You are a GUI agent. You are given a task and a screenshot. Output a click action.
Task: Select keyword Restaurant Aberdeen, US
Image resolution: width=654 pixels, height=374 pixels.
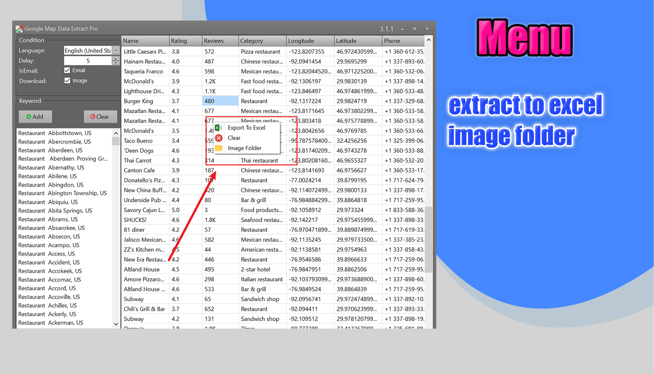click(50, 151)
